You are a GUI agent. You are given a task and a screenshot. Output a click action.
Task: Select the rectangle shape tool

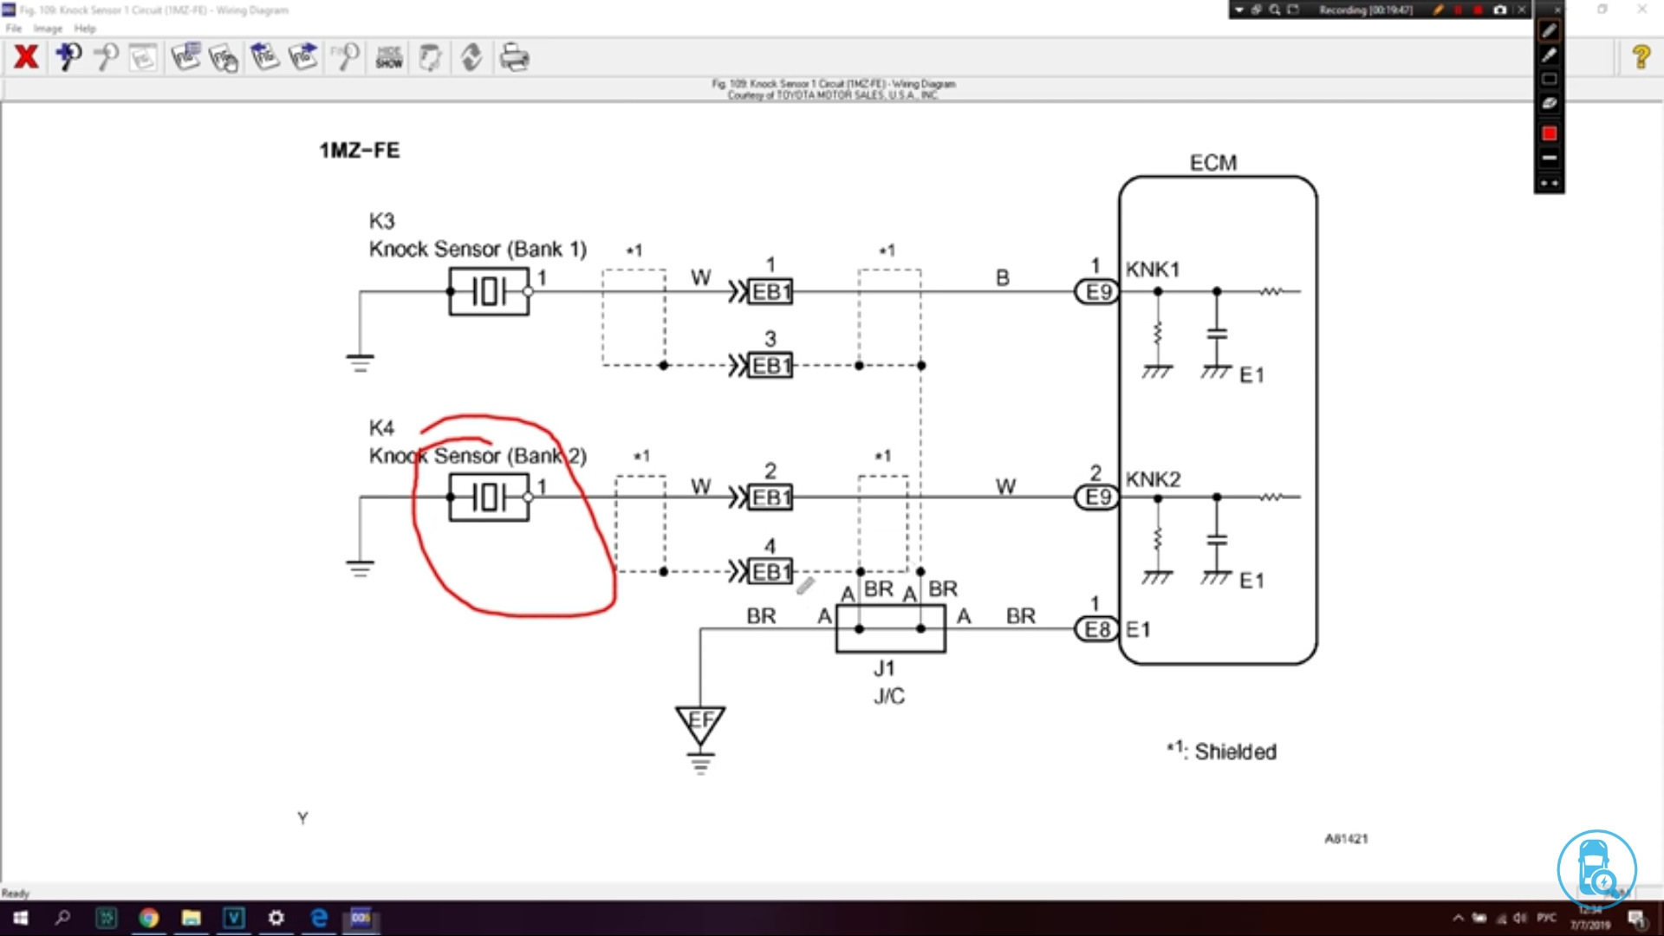1549,79
